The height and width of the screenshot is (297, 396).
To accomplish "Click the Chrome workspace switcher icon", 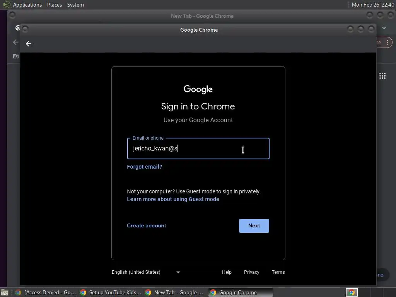I will [x=352, y=292].
